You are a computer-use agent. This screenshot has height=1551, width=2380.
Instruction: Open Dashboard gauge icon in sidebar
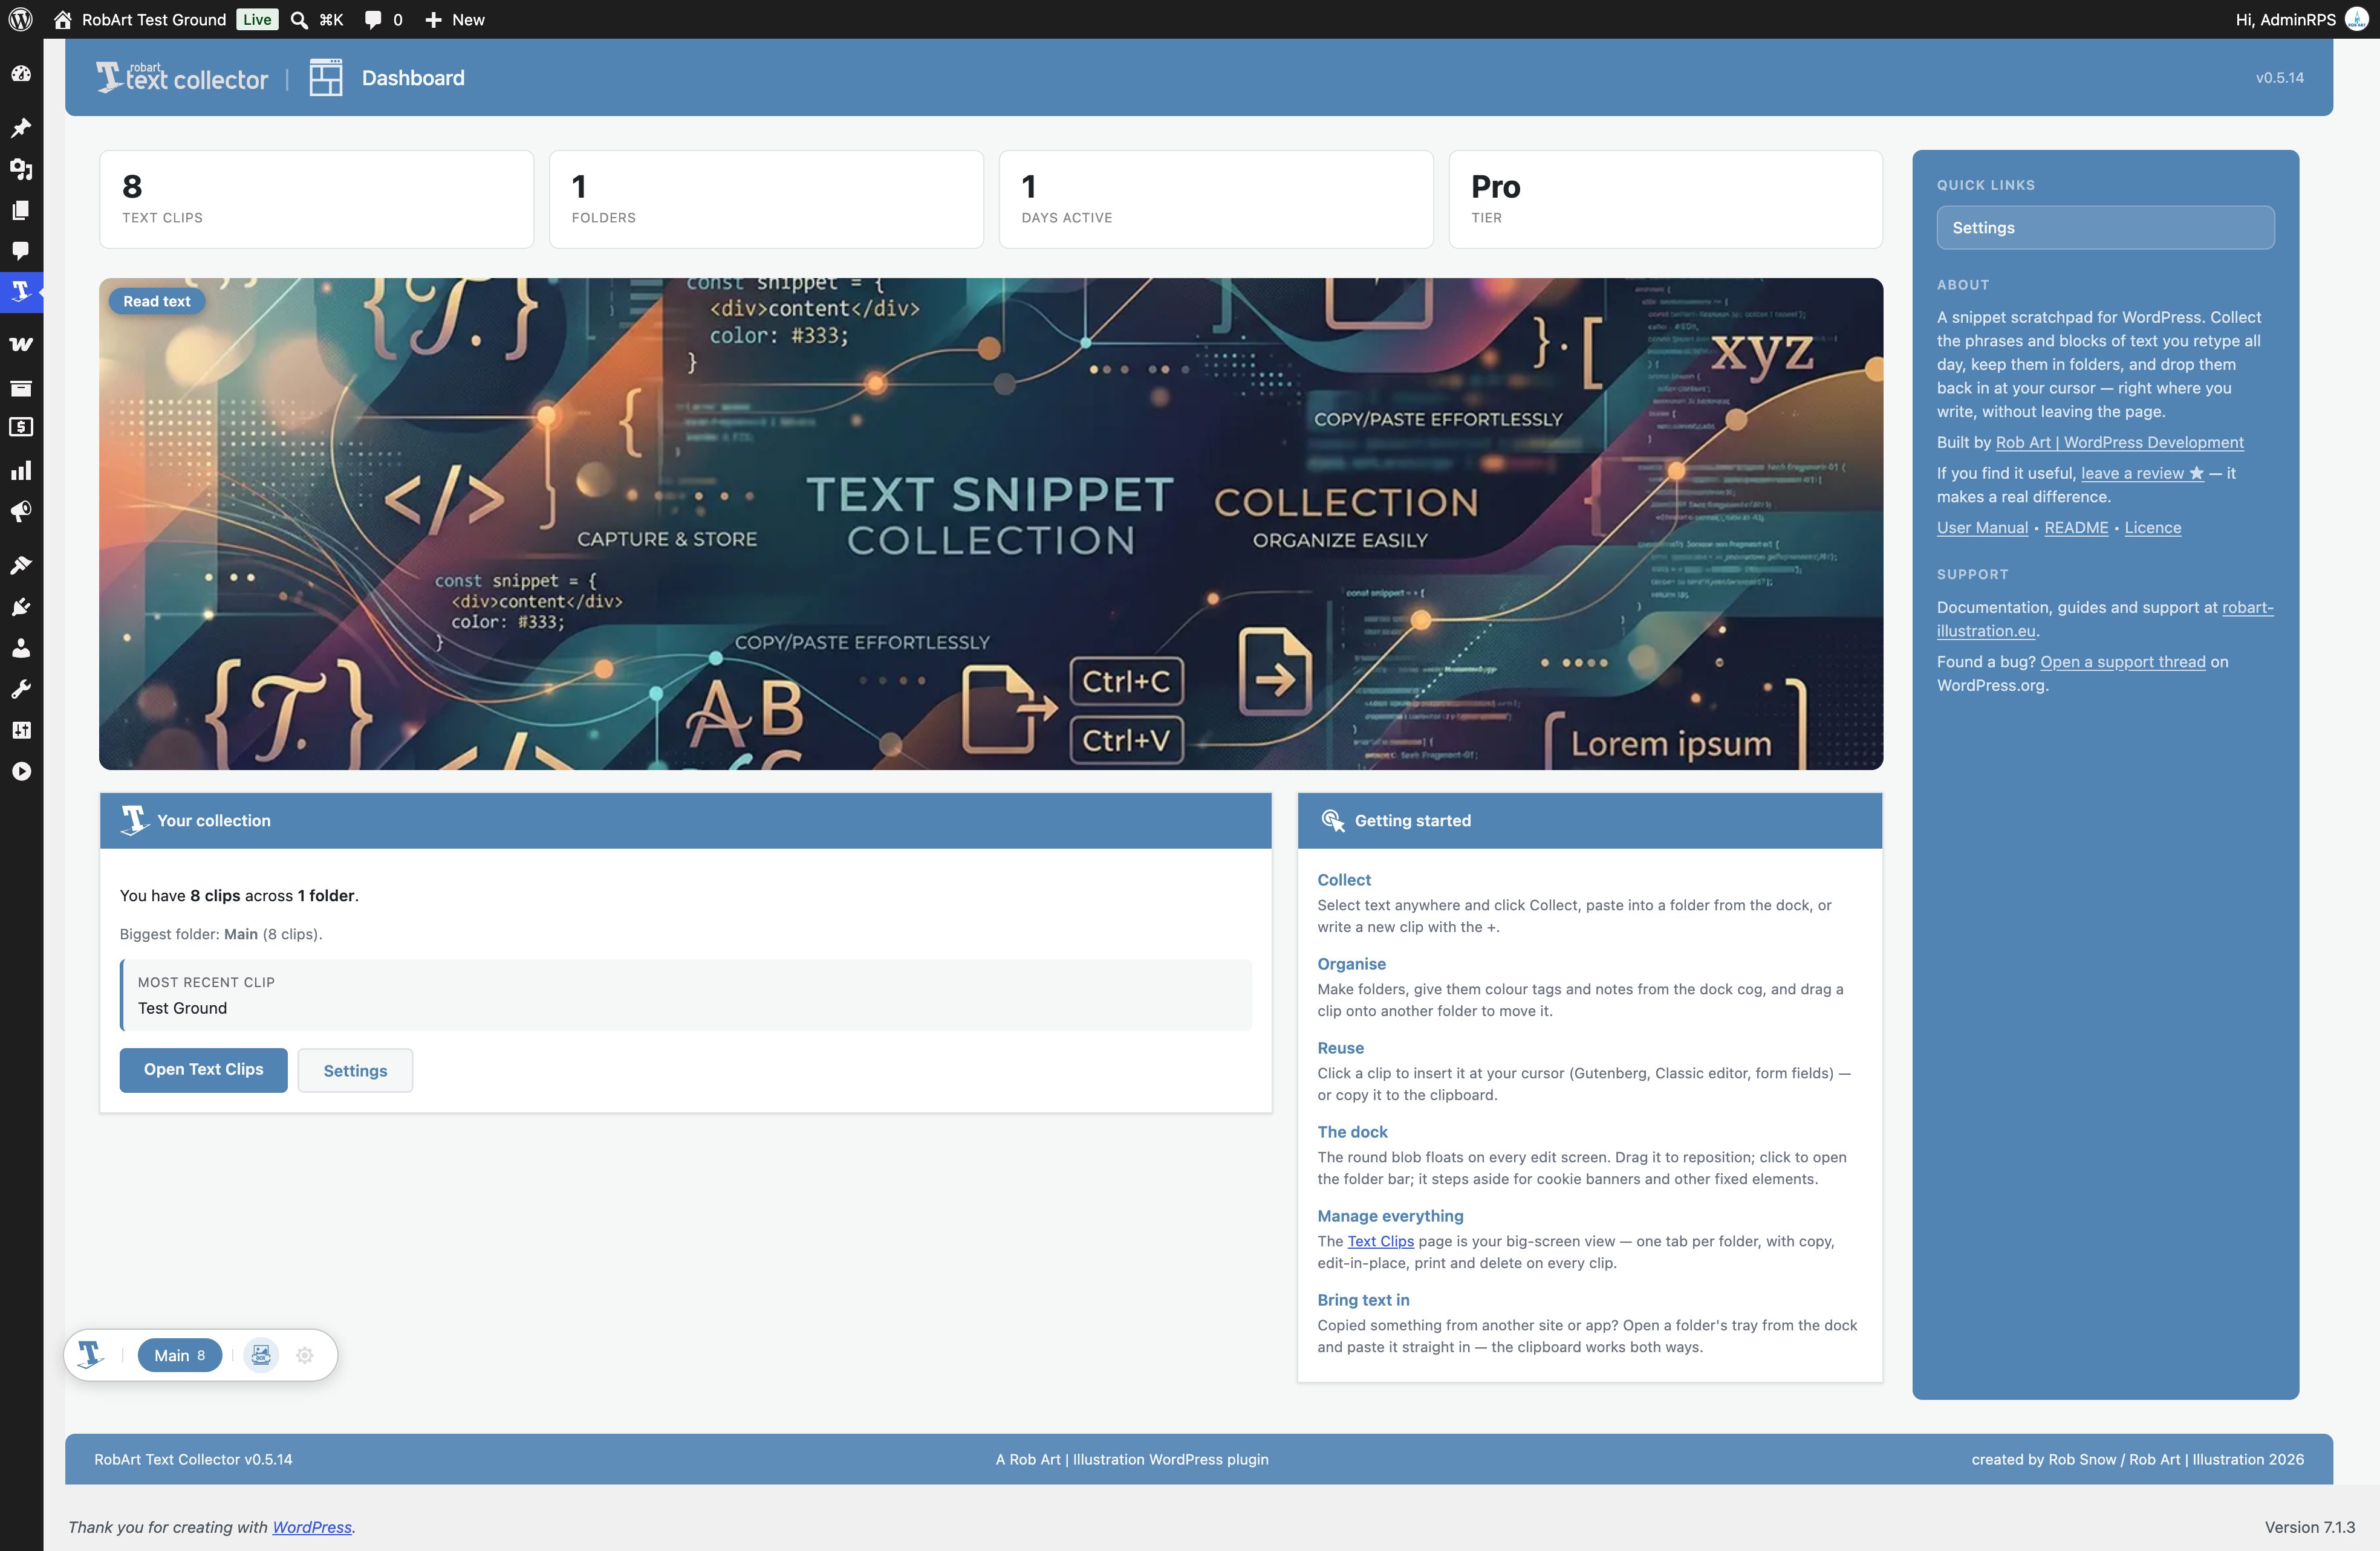(21, 74)
